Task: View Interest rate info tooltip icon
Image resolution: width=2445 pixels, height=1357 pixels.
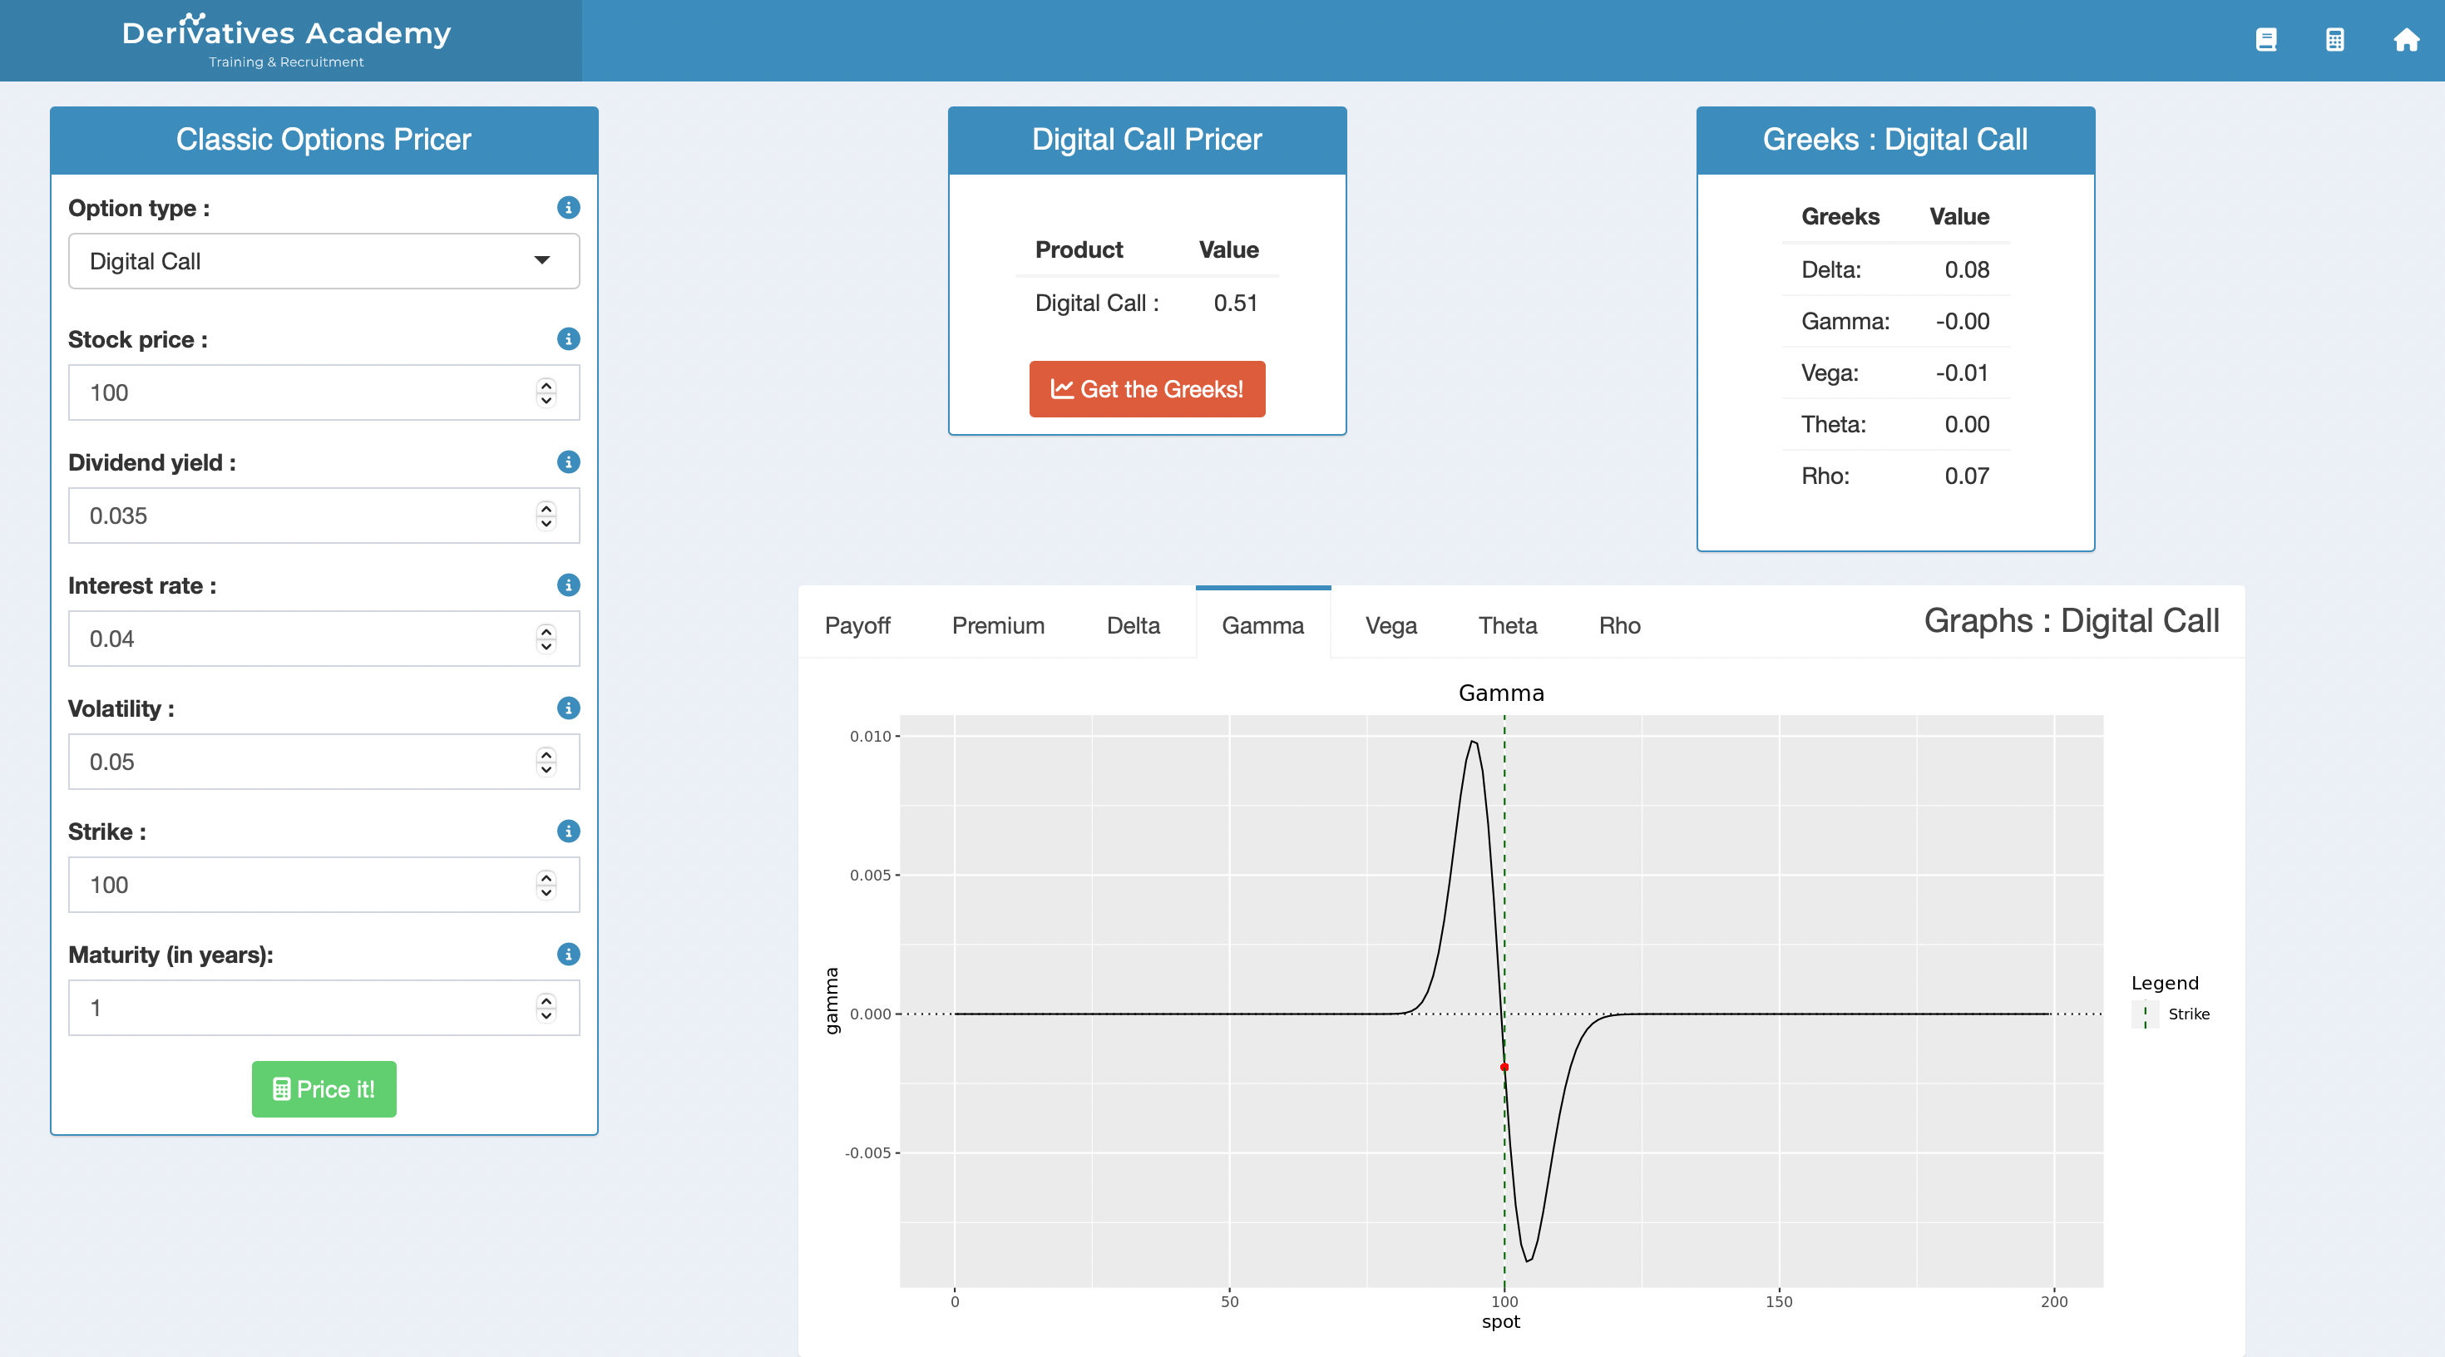Action: tap(567, 585)
